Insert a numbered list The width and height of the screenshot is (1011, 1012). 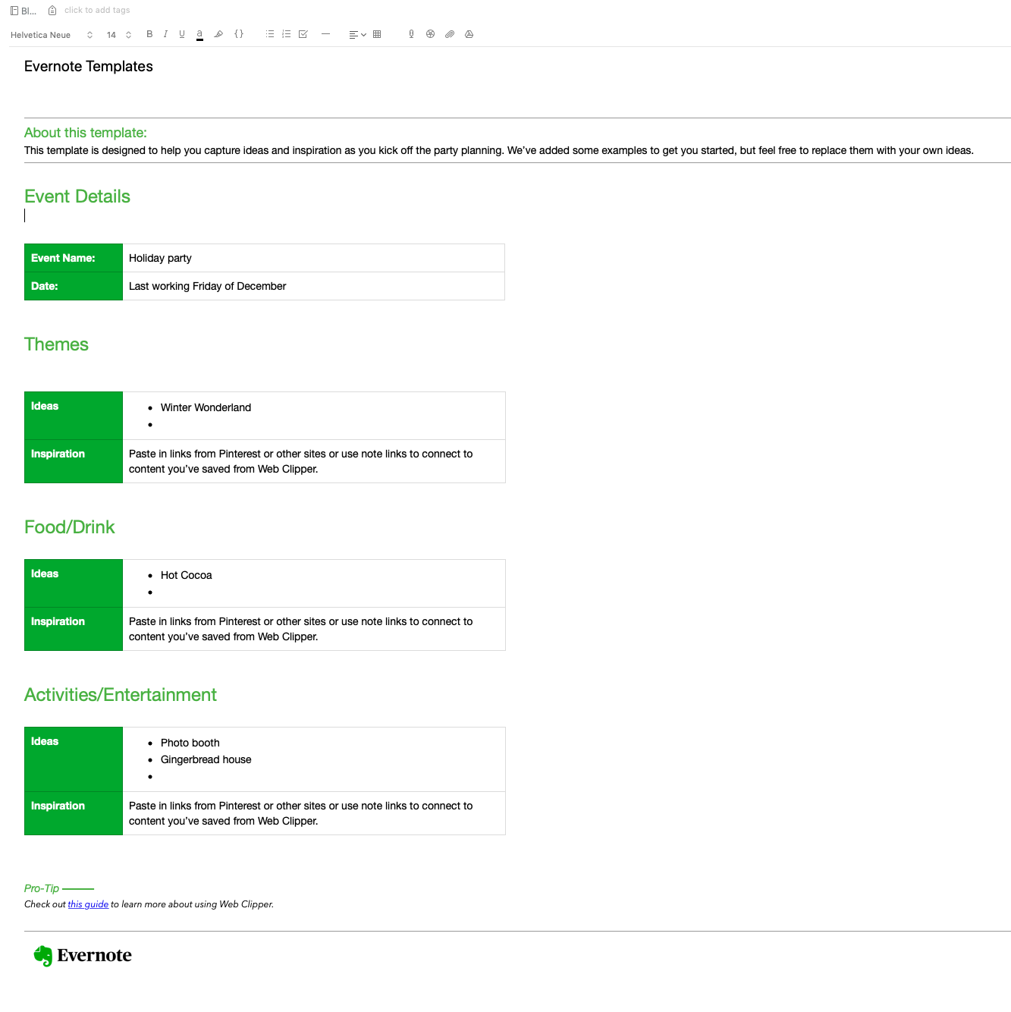[x=286, y=34]
